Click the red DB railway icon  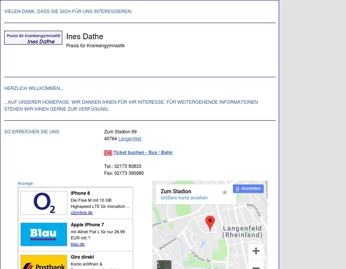(x=108, y=153)
